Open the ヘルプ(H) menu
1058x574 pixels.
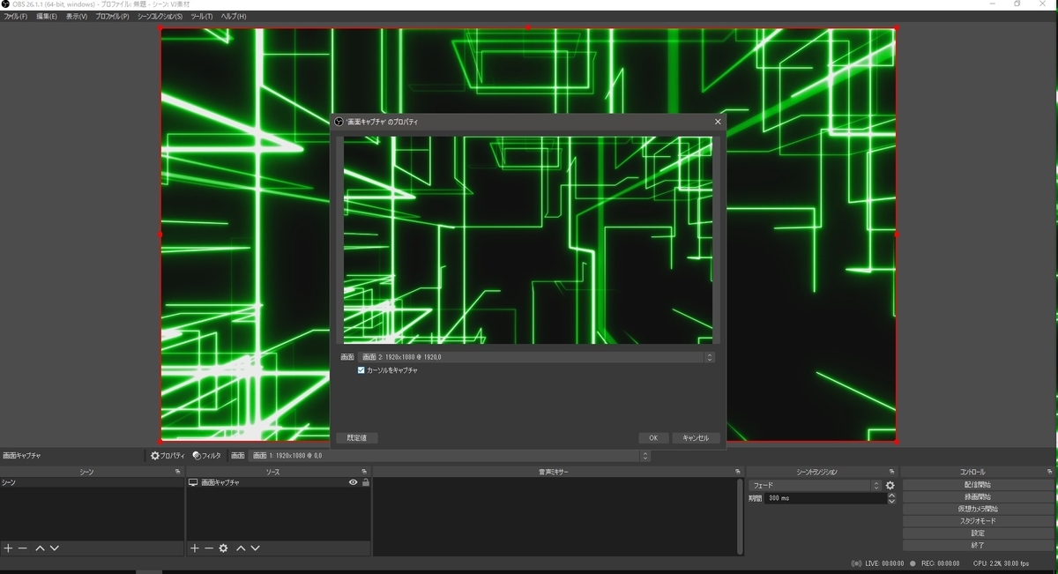(234, 17)
